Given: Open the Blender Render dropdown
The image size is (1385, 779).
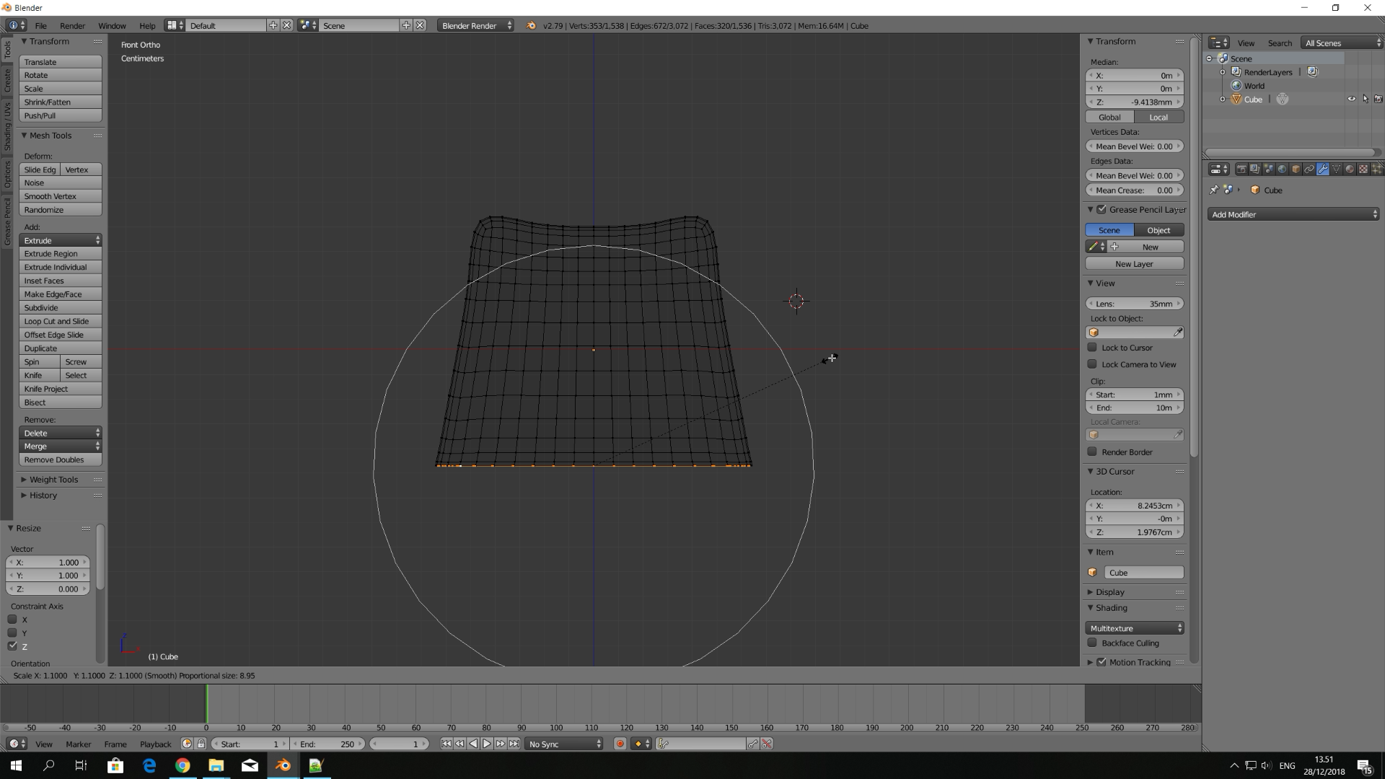Looking at the screenshot, I should tap(474, 26).
